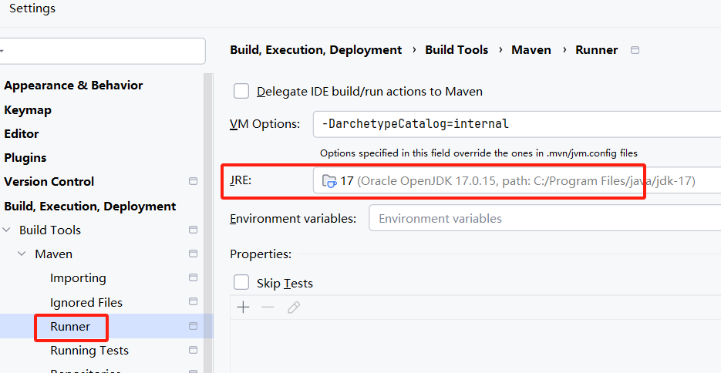This screenshot has width=721, height=373.
Task: Click Build Tools breadcrumb link
Action: [x=457, y=50]
